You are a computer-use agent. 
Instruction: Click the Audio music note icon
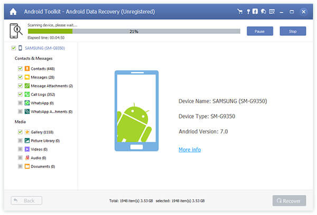click(x=27, y=158)
